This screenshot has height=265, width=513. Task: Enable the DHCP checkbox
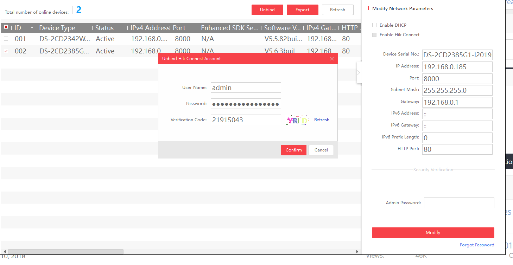tap(374, 25)
